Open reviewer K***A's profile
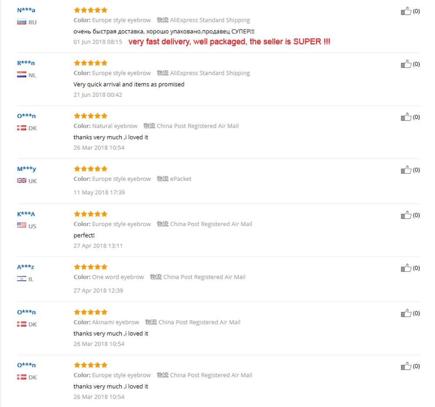The height and width of the screenshot is (407, 435). (26, 214)
